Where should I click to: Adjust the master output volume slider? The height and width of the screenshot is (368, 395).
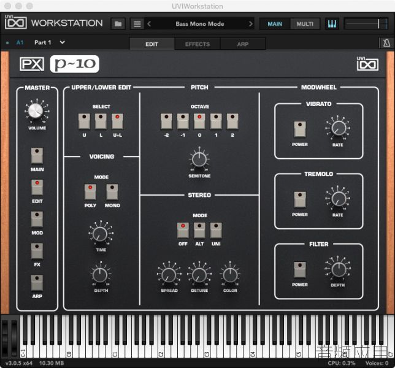366,24
